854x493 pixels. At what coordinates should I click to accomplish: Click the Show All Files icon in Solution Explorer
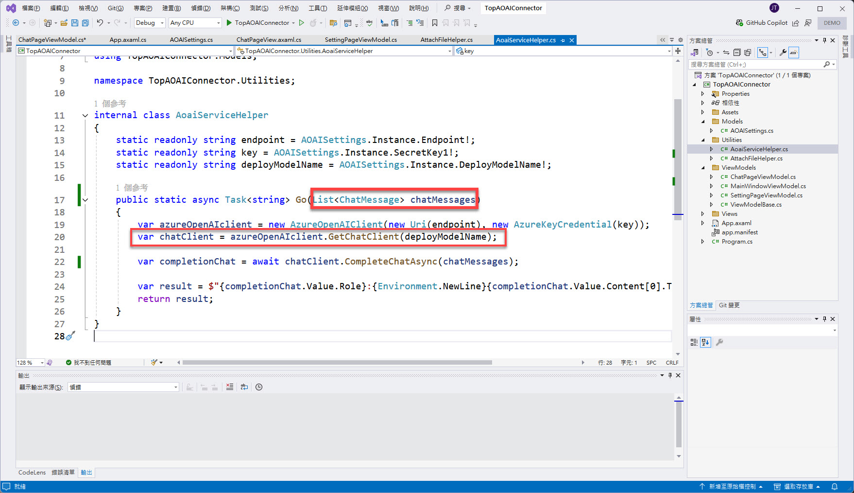tap(748, 53)
